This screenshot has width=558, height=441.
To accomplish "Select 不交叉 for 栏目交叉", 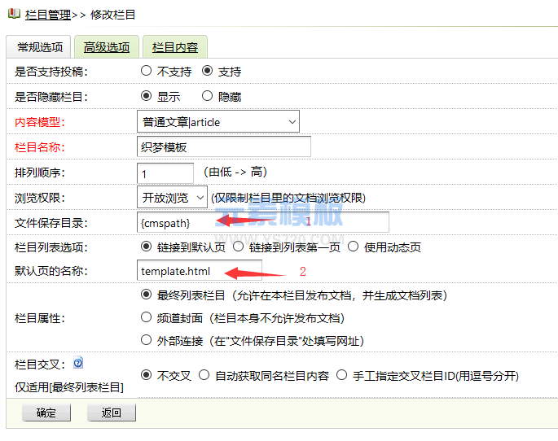I will pos(146,375).
